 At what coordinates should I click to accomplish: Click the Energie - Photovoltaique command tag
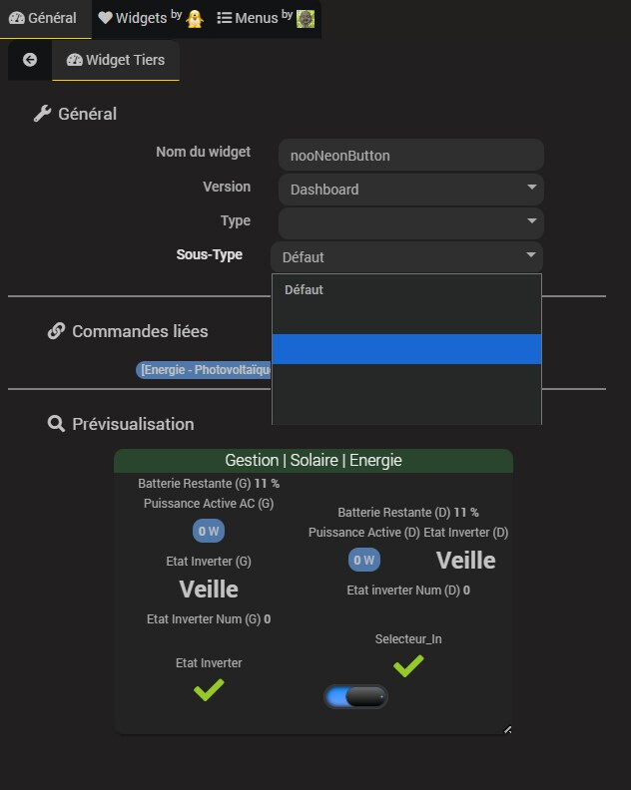point(205,370)
